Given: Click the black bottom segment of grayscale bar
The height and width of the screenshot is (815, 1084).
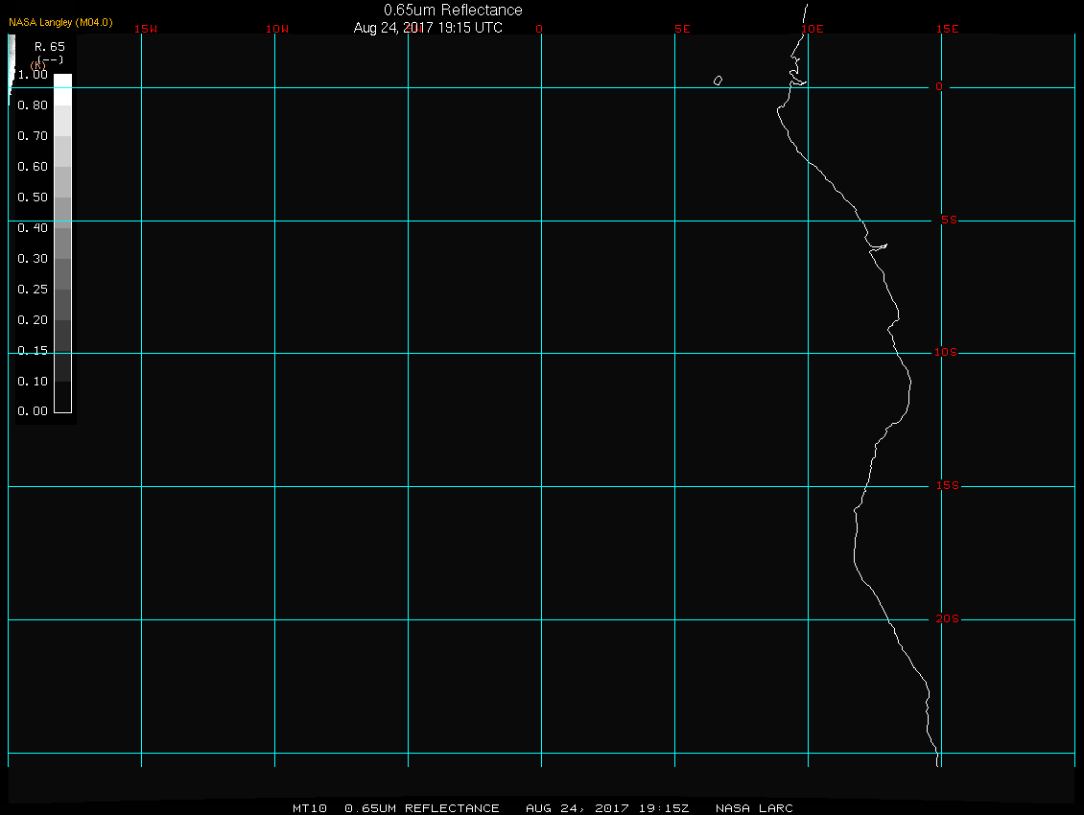Looking at the screenshot, I should [x=63, y=397].
